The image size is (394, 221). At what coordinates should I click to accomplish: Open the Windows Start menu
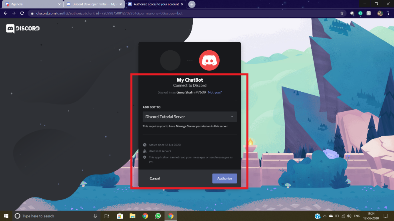[x=6, y=216]
